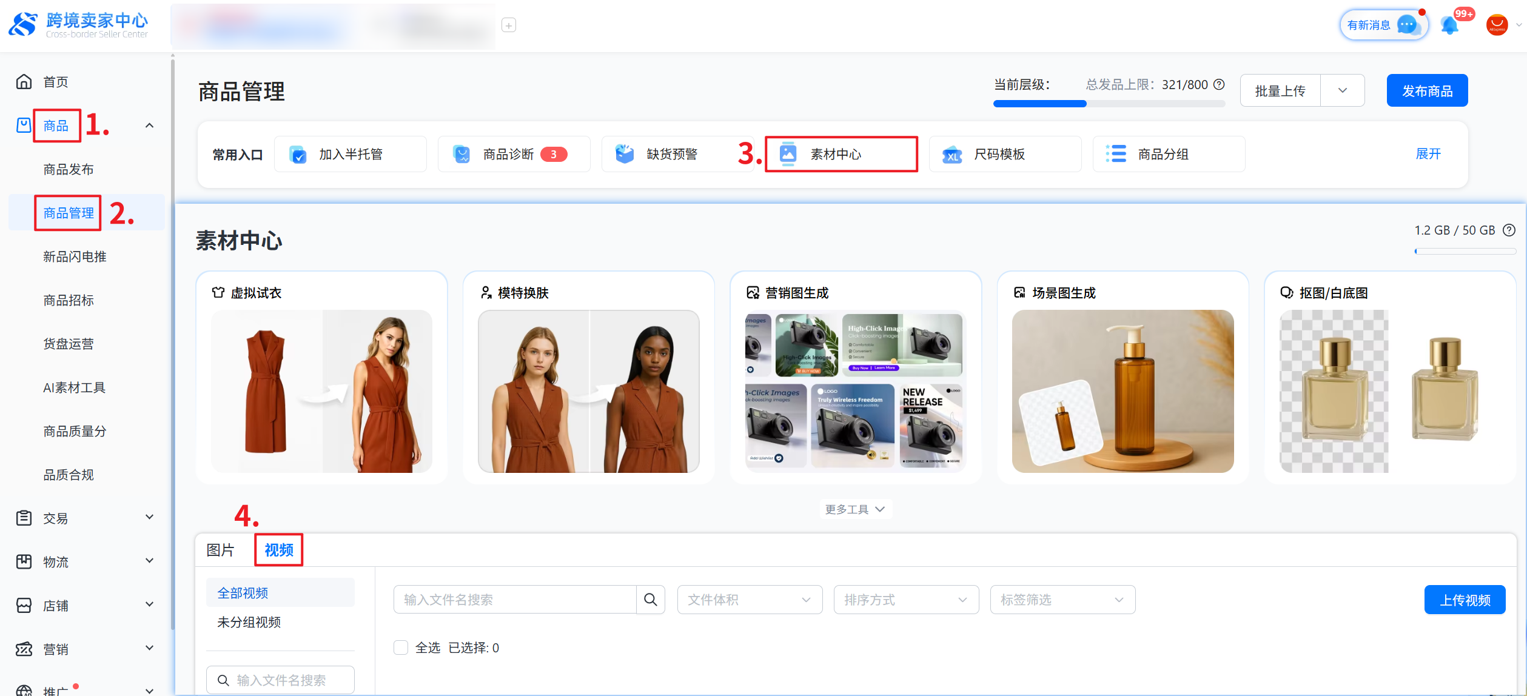Open 商品发布 in sidebar menu
1527x696 pixels.
pyautogui.click(x=69, y=169)
